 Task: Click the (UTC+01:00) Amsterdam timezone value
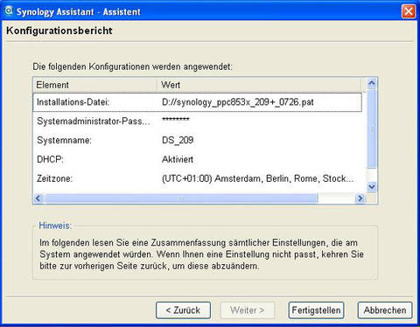(x=258, y=178)
